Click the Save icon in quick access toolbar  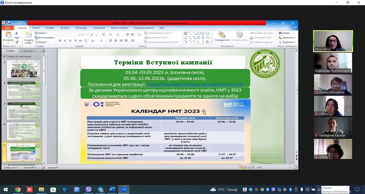[x=9, y=23]
